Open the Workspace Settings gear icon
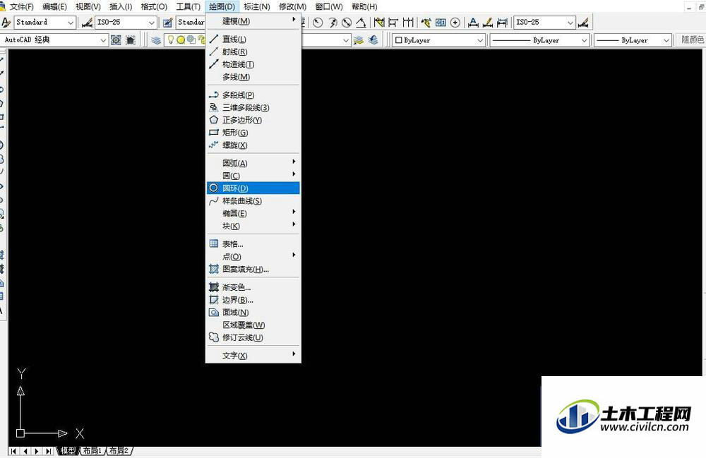Image resolution: width=706 pixels, height=458 pixels. click(116, 40)
